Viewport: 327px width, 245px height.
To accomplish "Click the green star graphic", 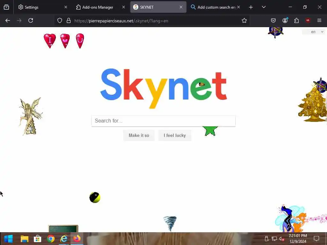I will [x=210, y=131].
